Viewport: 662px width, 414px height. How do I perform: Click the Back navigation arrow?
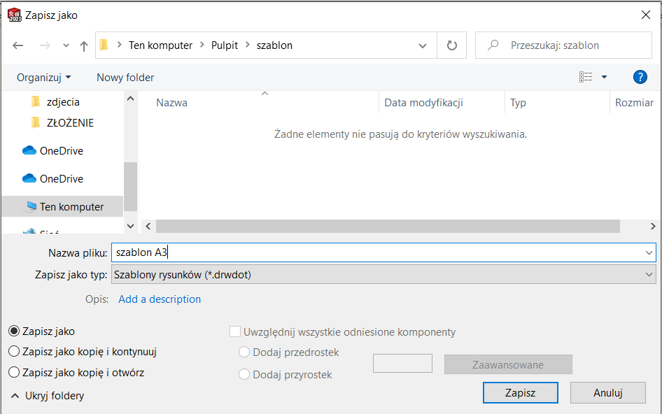tap(17, 45)
